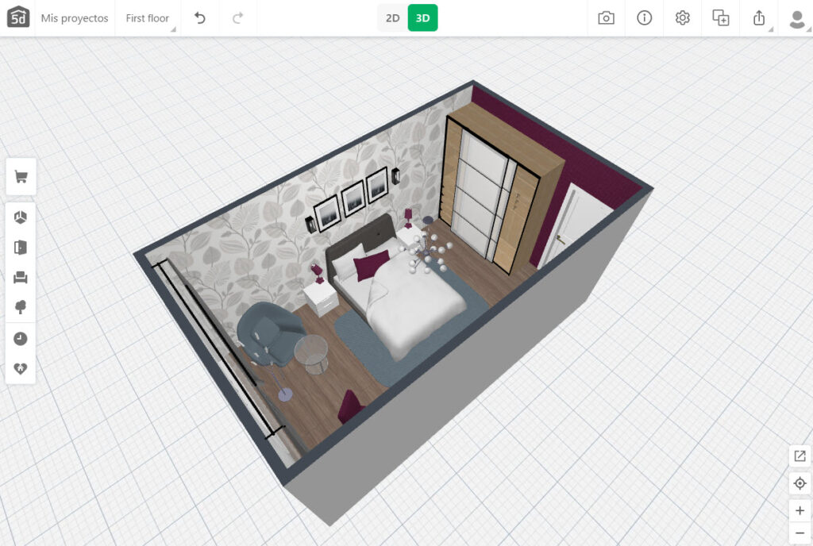Open favorites heart icon
This screenshot has width=813, height=546.
tap(21, 369)
